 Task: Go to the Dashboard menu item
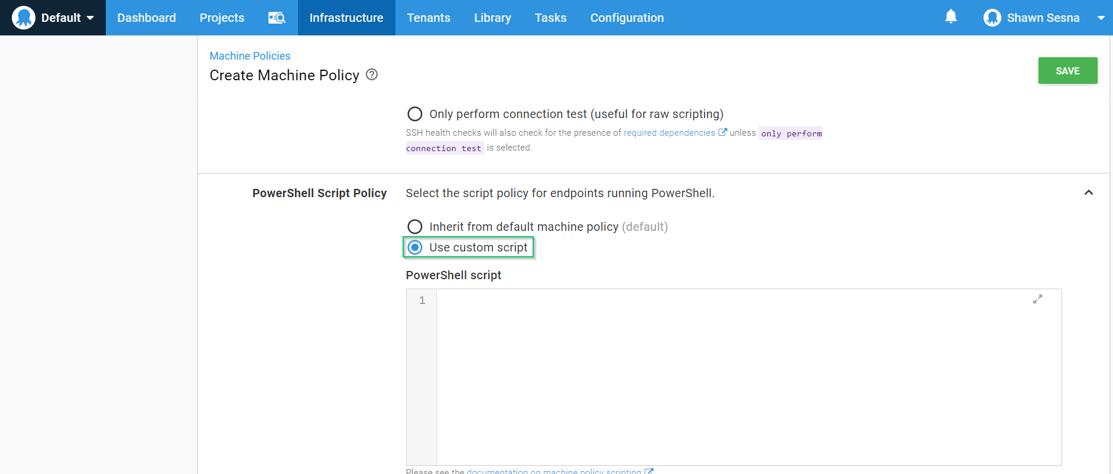(147, 18)
